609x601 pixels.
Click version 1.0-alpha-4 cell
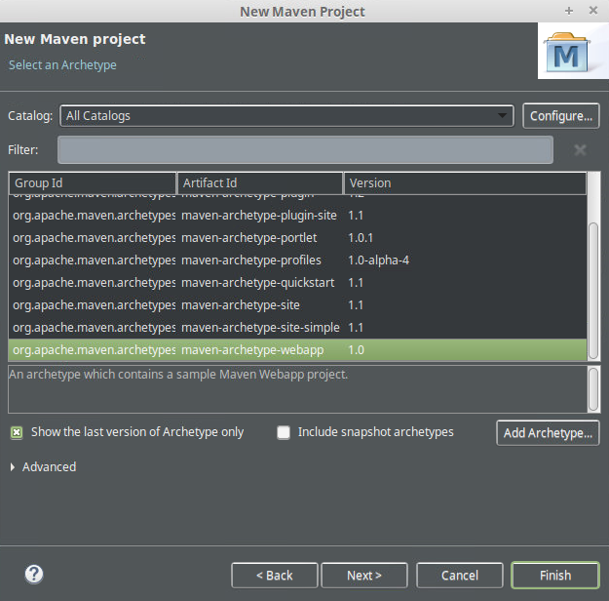click(x=378, y=260)
